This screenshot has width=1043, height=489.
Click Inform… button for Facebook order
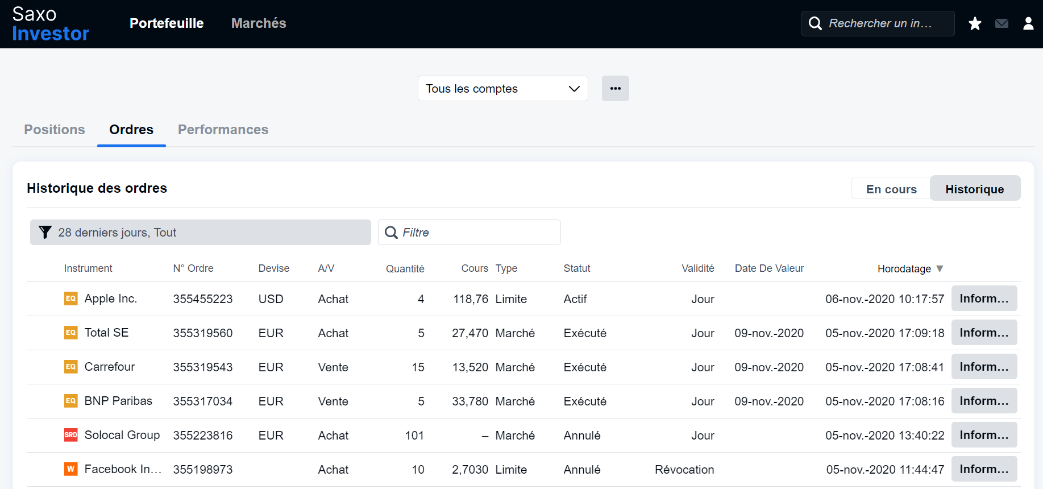[x=984, y=469]
